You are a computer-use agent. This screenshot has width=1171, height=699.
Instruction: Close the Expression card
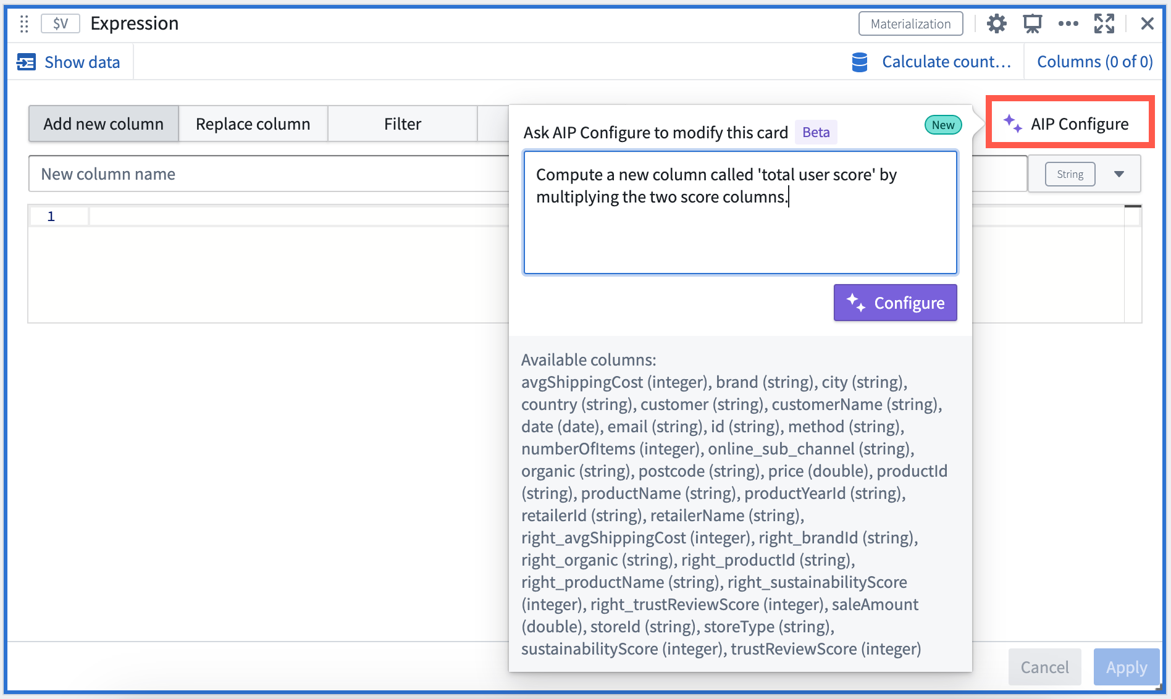[x=1148, y=24]
